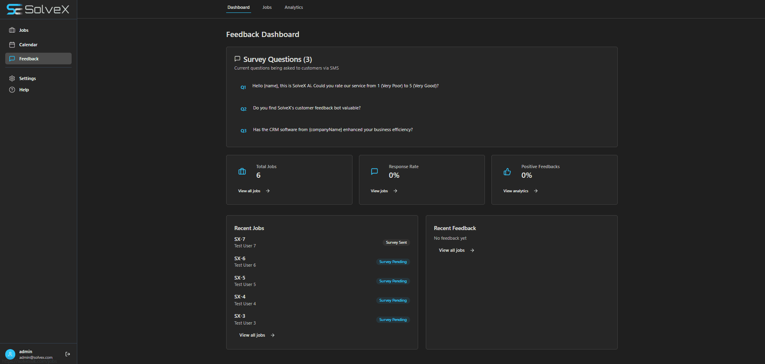Click arrow next to View analytics

(536, 191)
